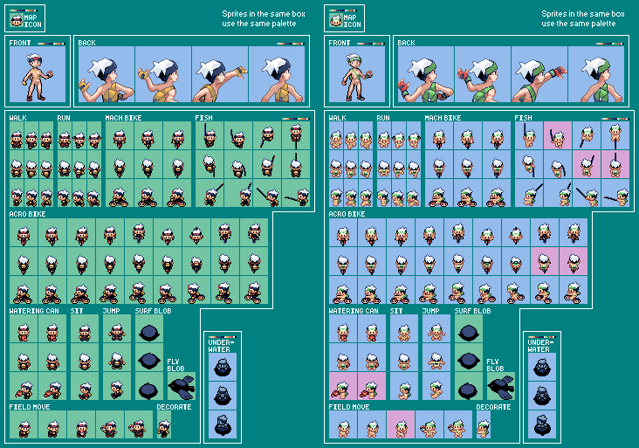The height and width of the screenshot is (448, 639).
Task: Click palette strip beside BACK on green-bandana sheet
Action: [x=610, y=43]
